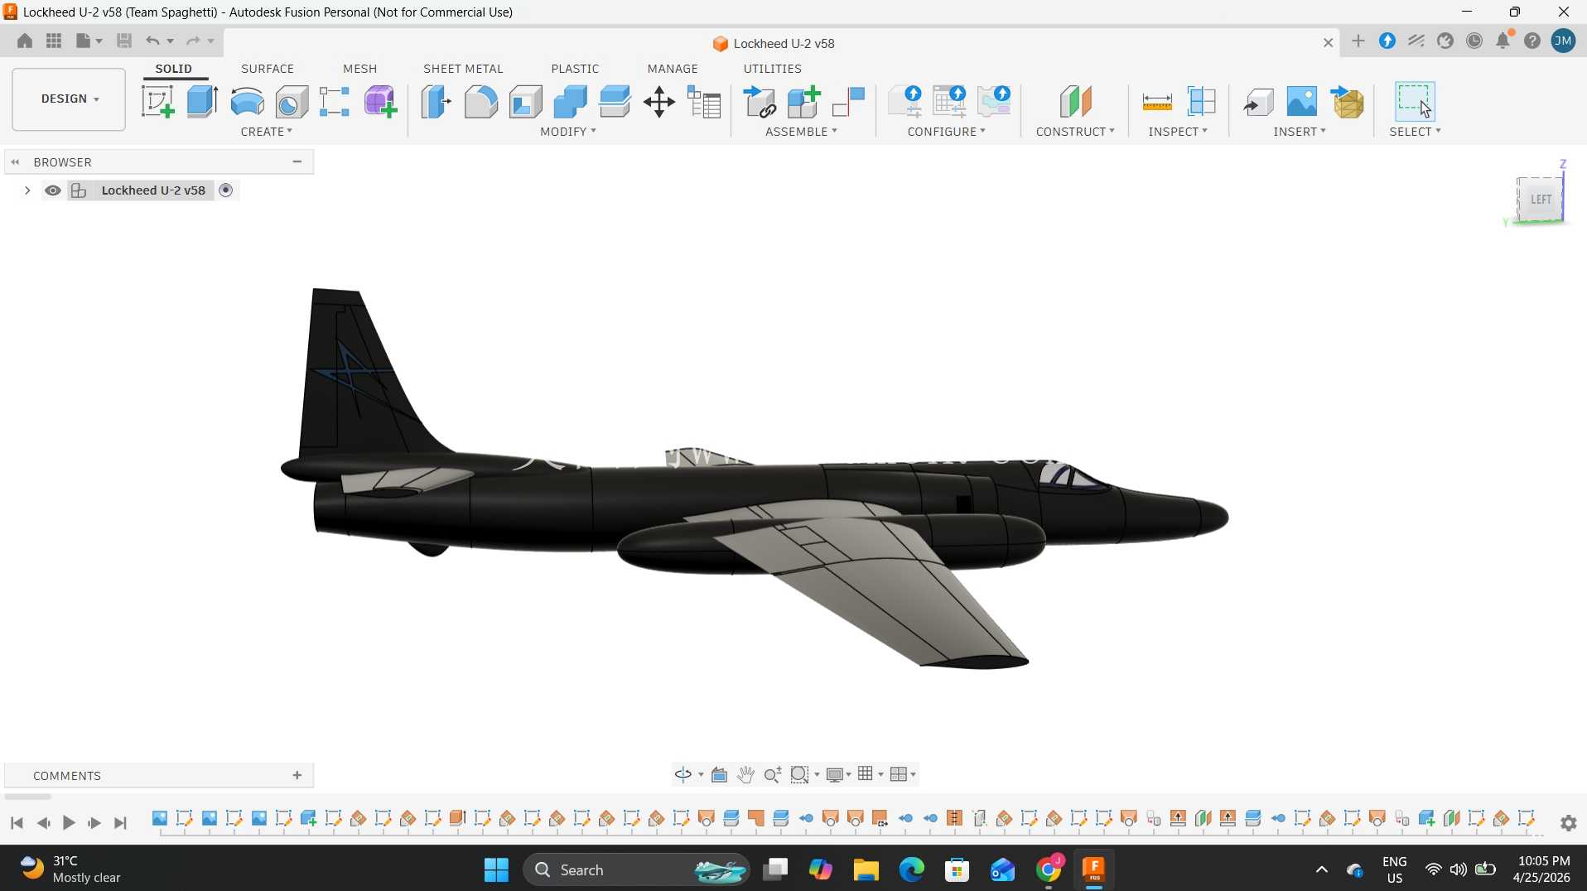Switch to the MESH tab
This screenshot has height=891, width=1587.
[360, 69]
